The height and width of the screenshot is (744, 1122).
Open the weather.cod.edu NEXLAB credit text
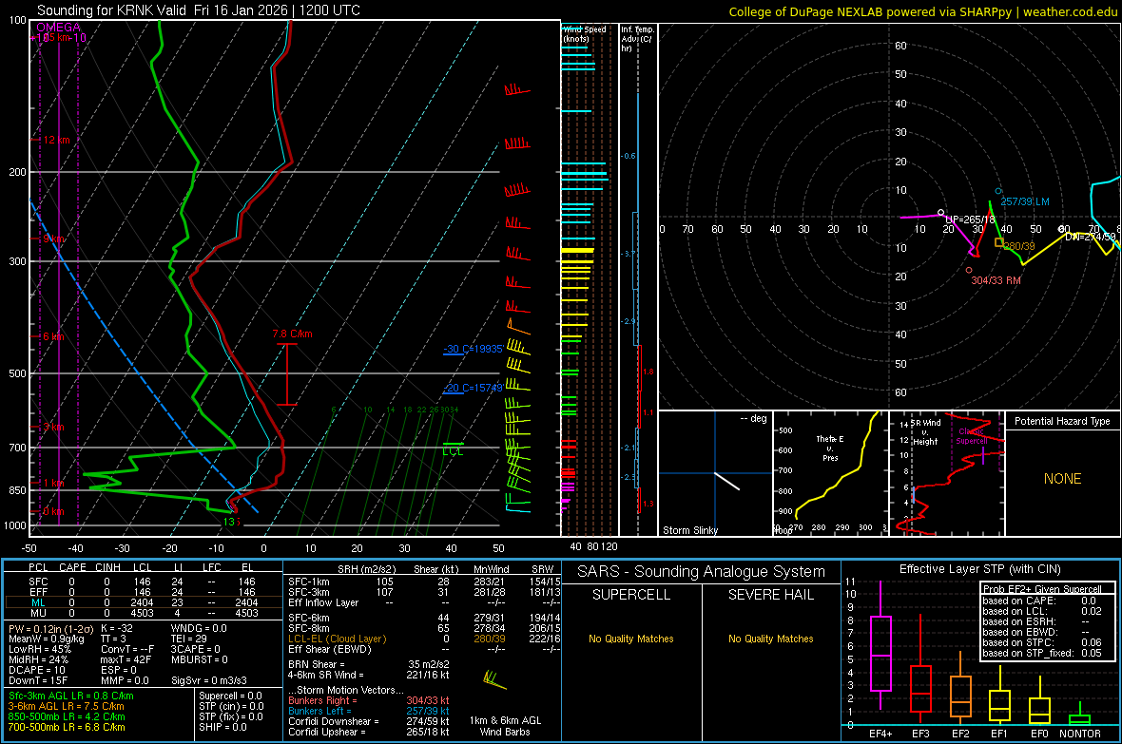pyautogui.click(x=923, y=11)
